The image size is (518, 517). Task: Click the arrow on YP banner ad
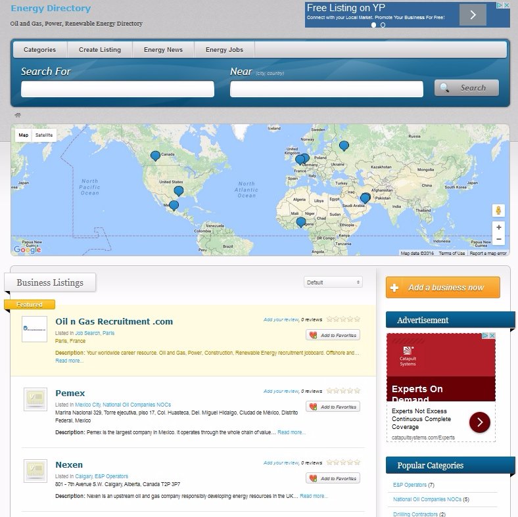click(x=473, y=15)
